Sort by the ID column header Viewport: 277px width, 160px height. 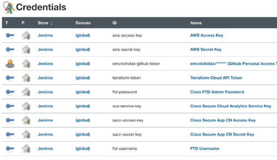coord(115,23)
